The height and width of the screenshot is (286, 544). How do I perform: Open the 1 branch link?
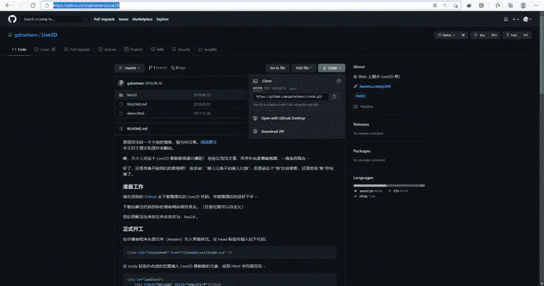(158, 68)
